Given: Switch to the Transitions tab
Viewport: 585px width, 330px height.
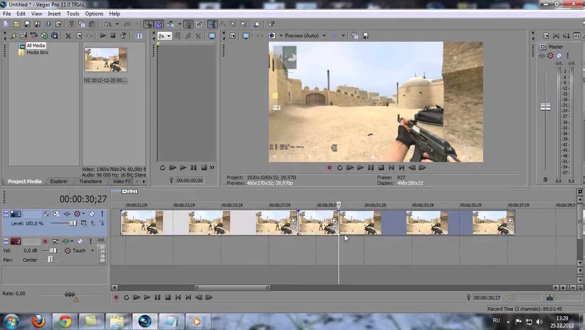Looking at the screenshot, I should coord(90,181).
